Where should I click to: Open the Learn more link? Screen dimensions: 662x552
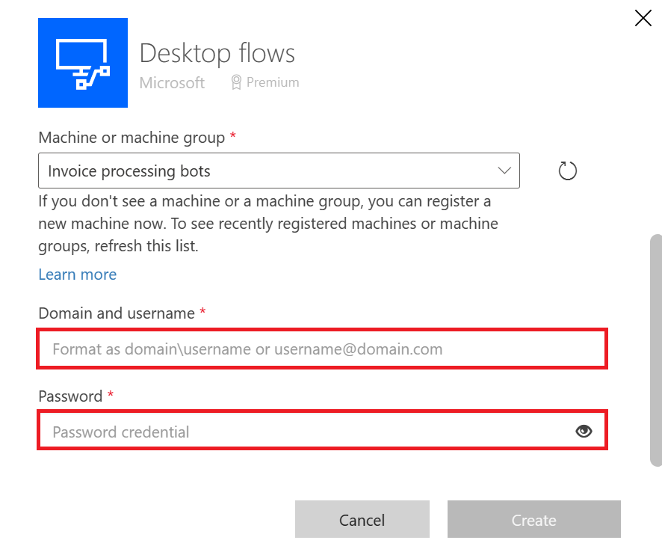tap(77, 275)
